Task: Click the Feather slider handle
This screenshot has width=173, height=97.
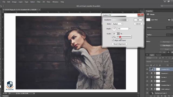Action: coord(147,37)
